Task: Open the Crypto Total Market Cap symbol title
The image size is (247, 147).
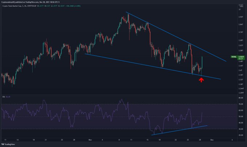Action: tap(13, 5)
